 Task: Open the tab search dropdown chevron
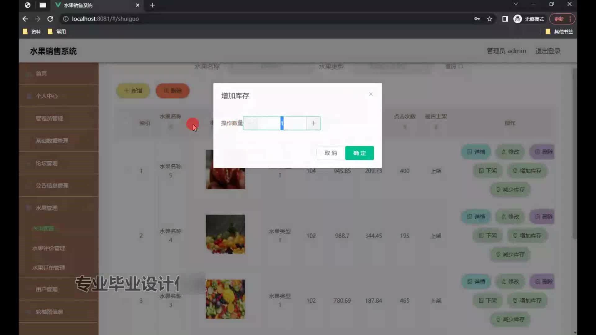coord(515,4)
